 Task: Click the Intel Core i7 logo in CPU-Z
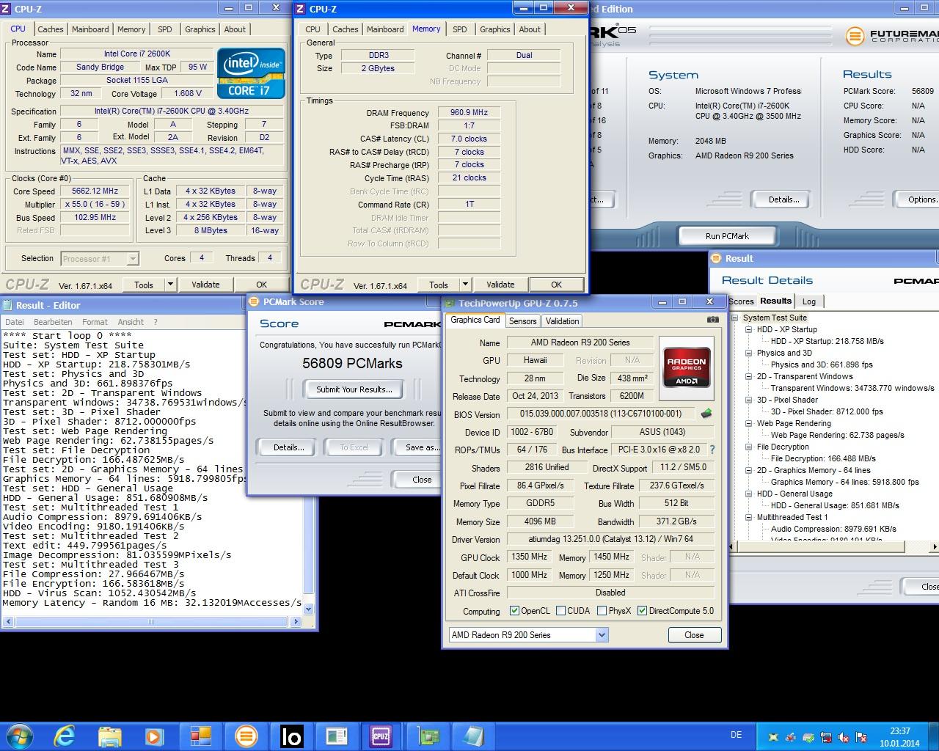[251, 73]
